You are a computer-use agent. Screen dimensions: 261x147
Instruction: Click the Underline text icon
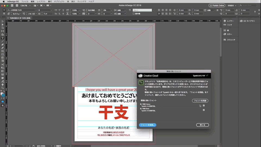pos(63,10)
